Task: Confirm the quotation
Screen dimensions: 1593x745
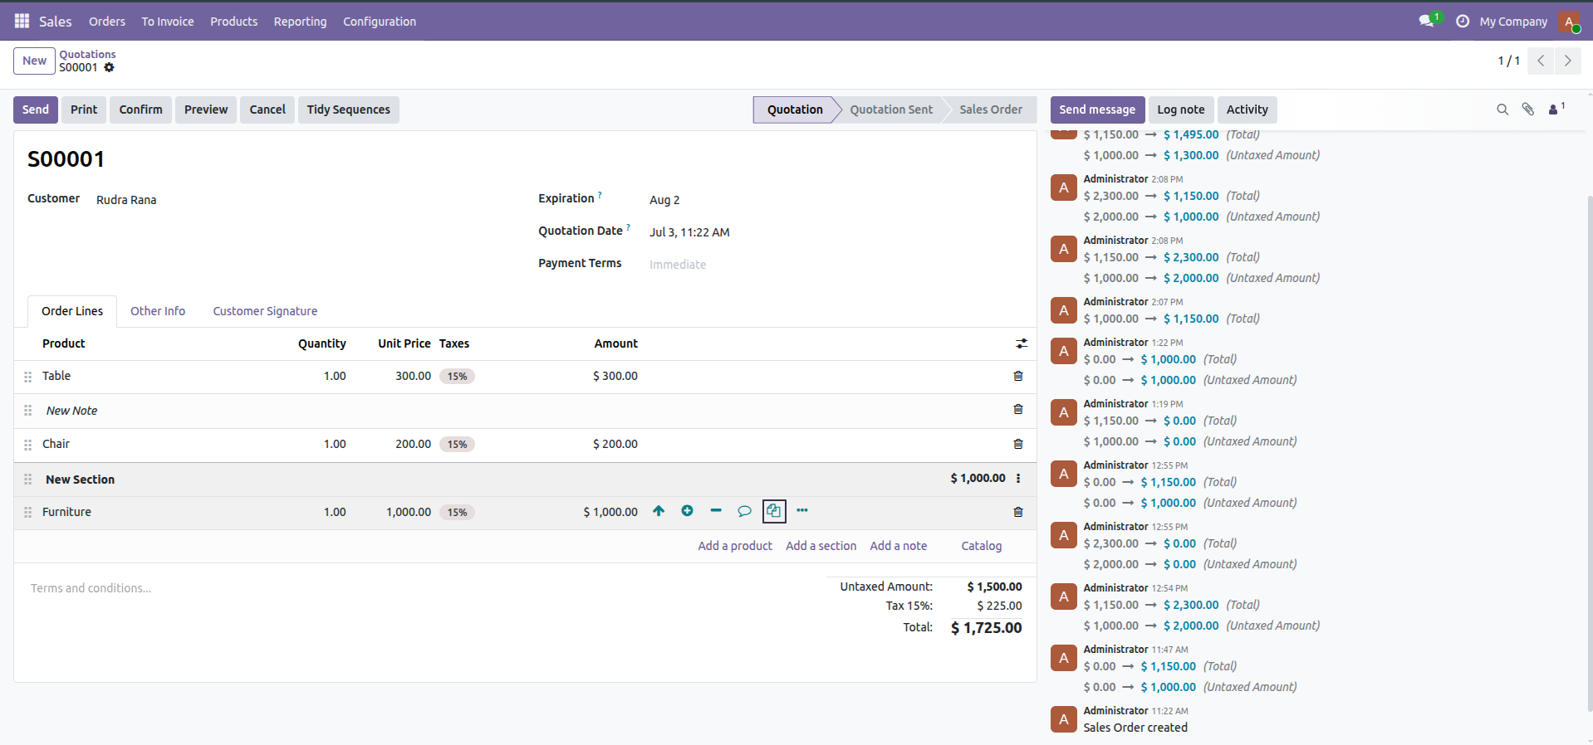Action: point(140,110)
